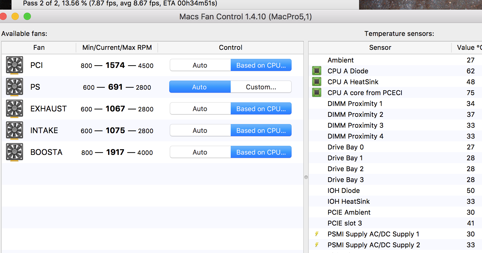The image size is (482, 253).
Task: Set INTAKE fan to Auto
Action: (200, 130)
